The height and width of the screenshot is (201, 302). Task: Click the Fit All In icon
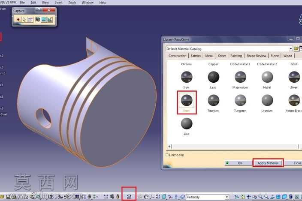click(243, 197)
